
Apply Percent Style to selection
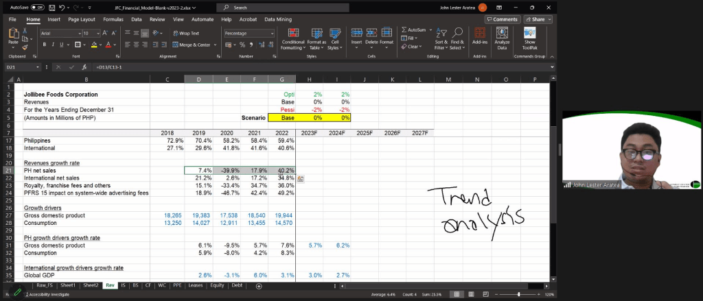point(242,45)
